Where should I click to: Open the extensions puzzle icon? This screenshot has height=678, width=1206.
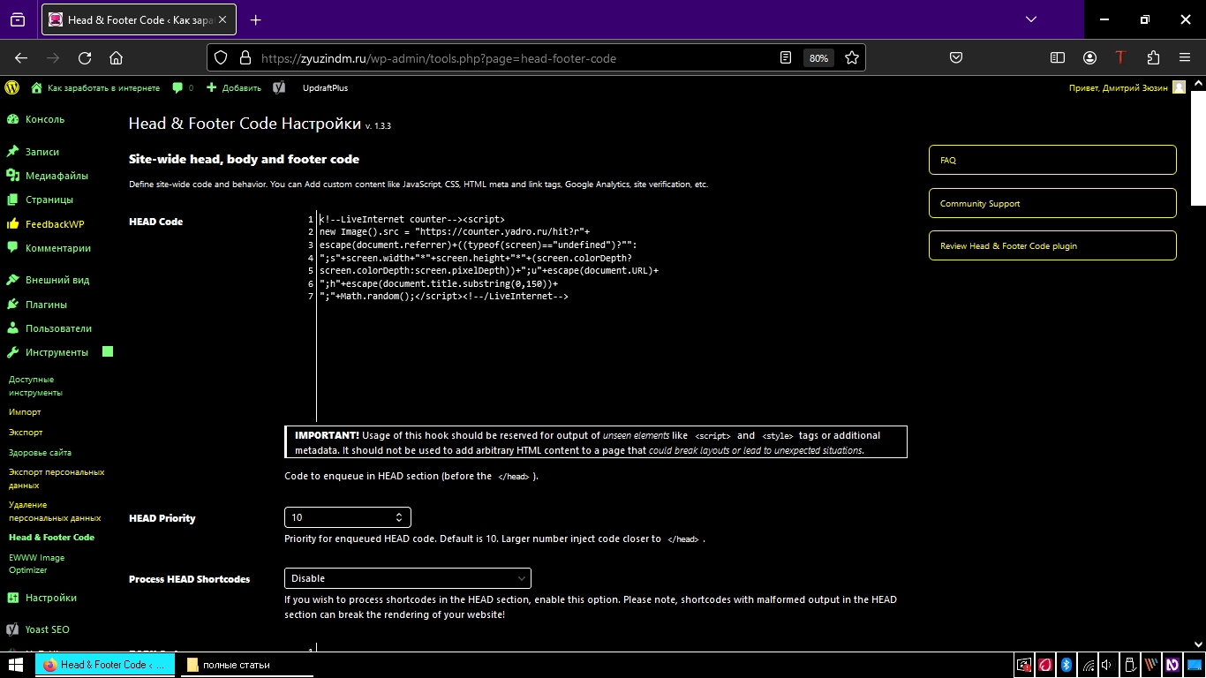click(1153, 57)
